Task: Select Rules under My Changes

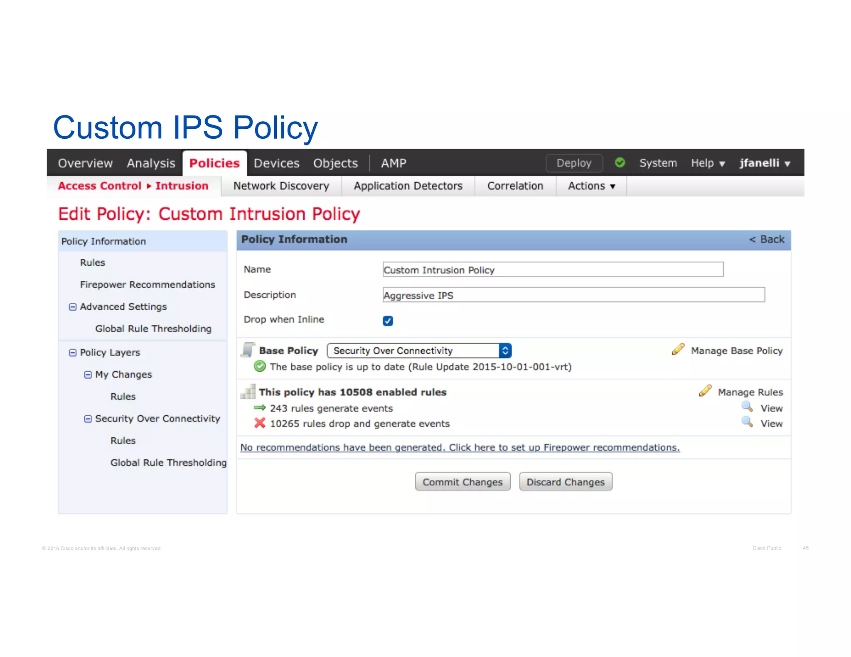Action: point(123,397)
